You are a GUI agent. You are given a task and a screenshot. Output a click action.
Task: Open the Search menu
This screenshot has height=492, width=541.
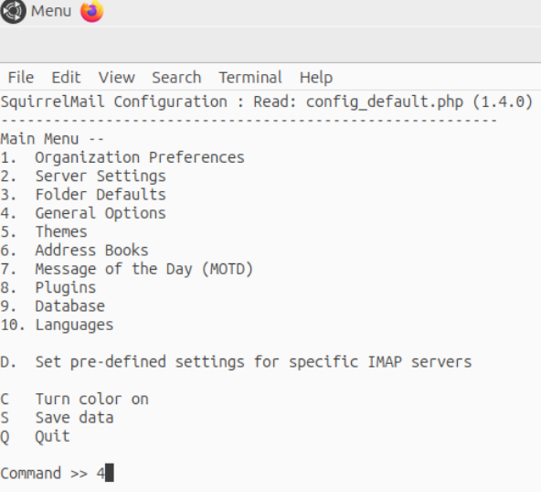[176, 78]
